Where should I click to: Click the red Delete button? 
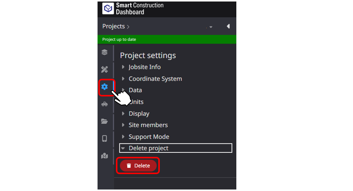(138, 165)
